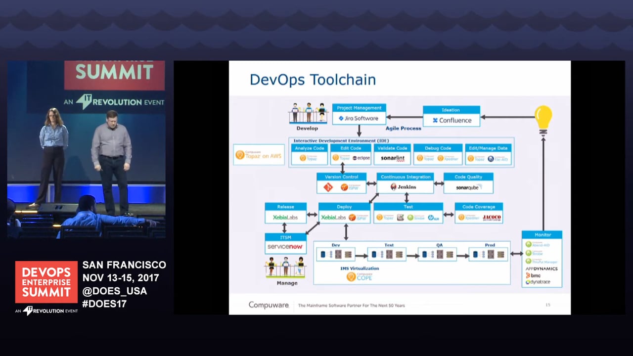Click the Dev environment server icons
The image size is (633, 356).
coord(335,255)
